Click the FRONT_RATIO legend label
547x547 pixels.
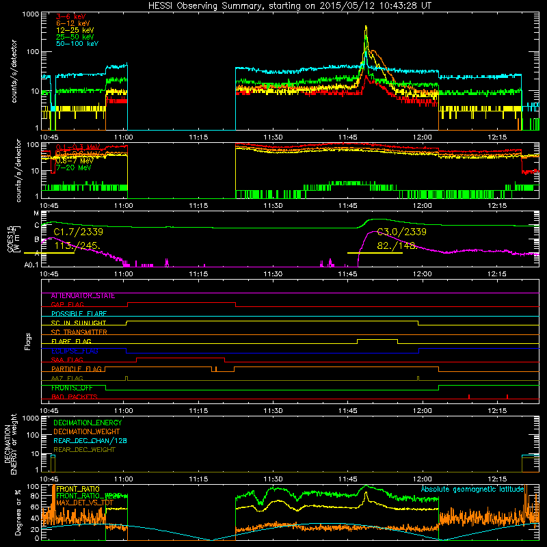pos(78,489)
